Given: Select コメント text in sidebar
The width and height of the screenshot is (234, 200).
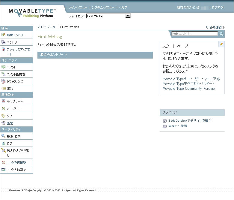Looking at the screenshot, I should pos(11,67).
